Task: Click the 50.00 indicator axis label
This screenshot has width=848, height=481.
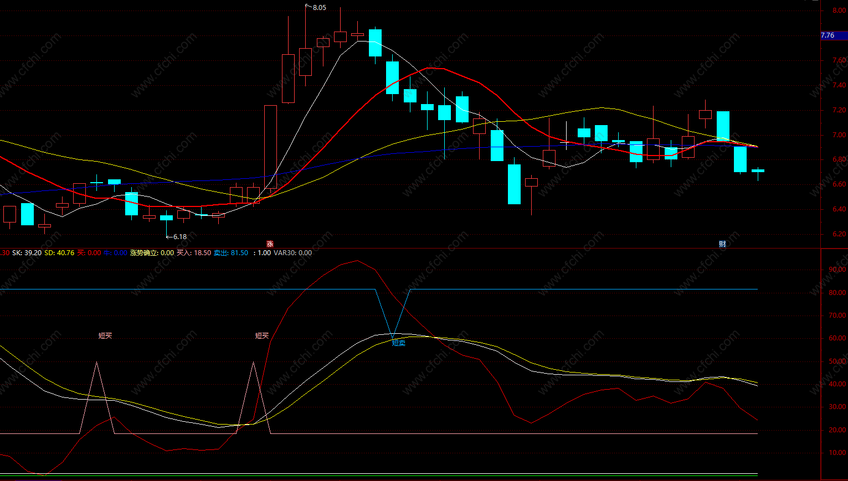Action: point(837,361)
